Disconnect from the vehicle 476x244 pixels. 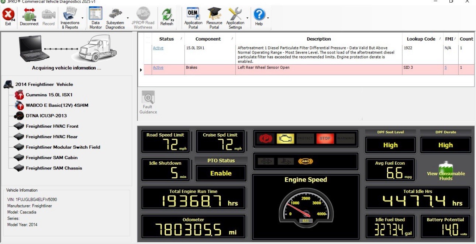tap(29, 17)
